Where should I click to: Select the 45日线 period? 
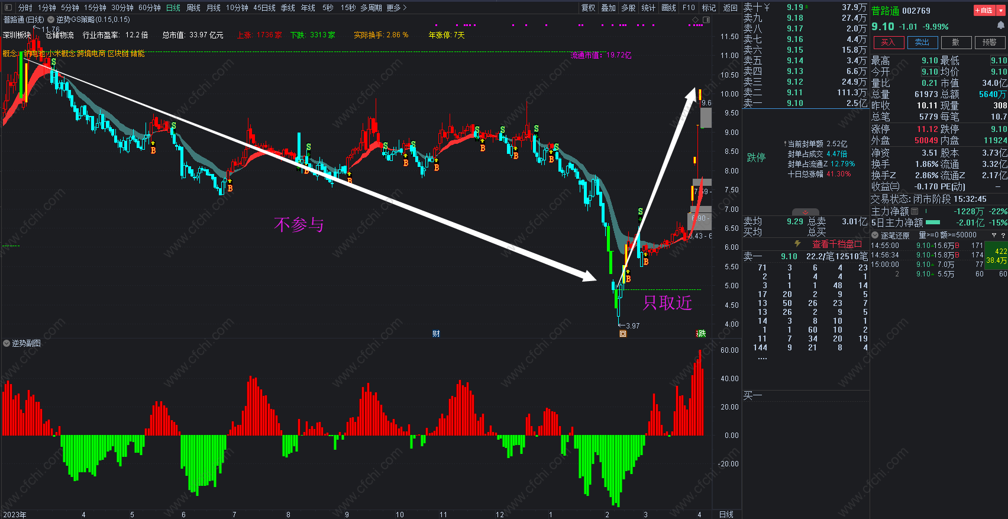coord(264,8)
